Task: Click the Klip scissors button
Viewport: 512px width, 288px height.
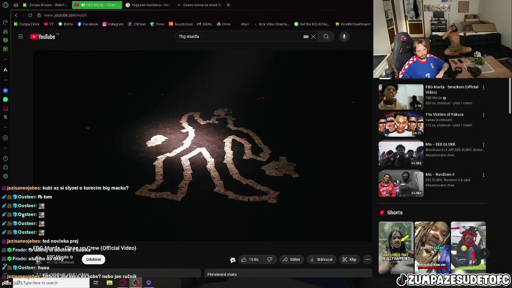Action: tap(349, 260)
